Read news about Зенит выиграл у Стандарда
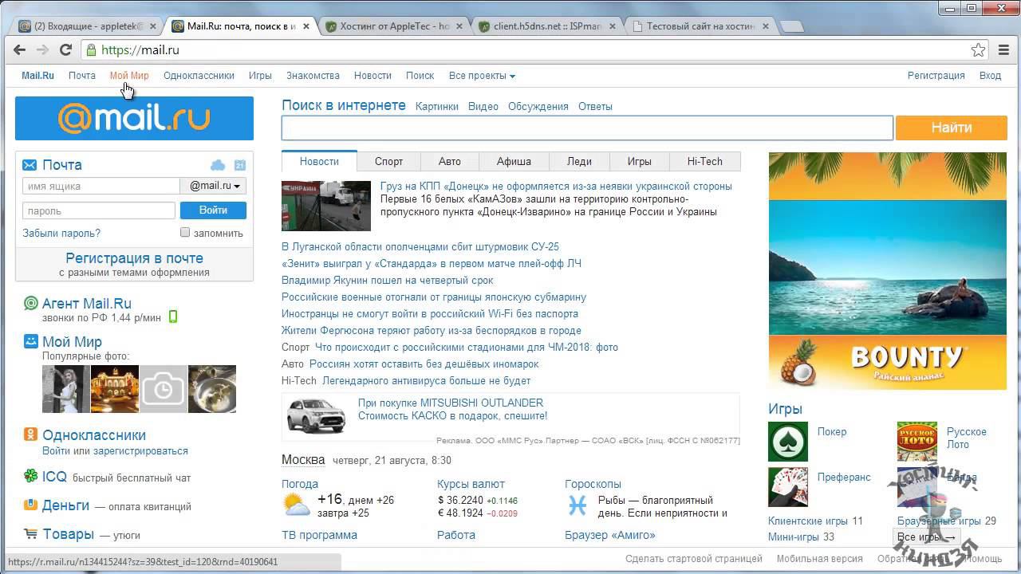1021x574 pixels. pyautogui.click(x=432, y=263)
